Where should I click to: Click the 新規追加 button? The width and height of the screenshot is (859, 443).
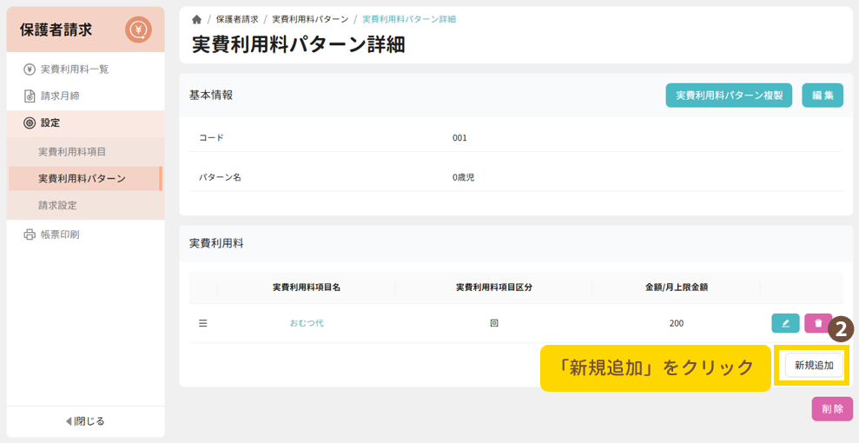[814, 366]
